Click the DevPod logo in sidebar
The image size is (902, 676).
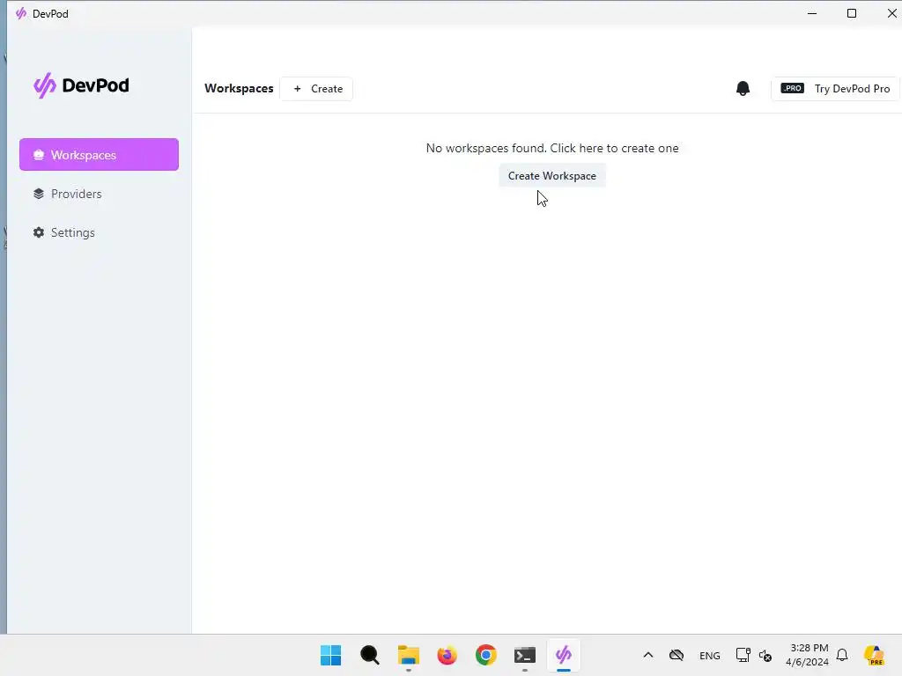tap(81, 85)
